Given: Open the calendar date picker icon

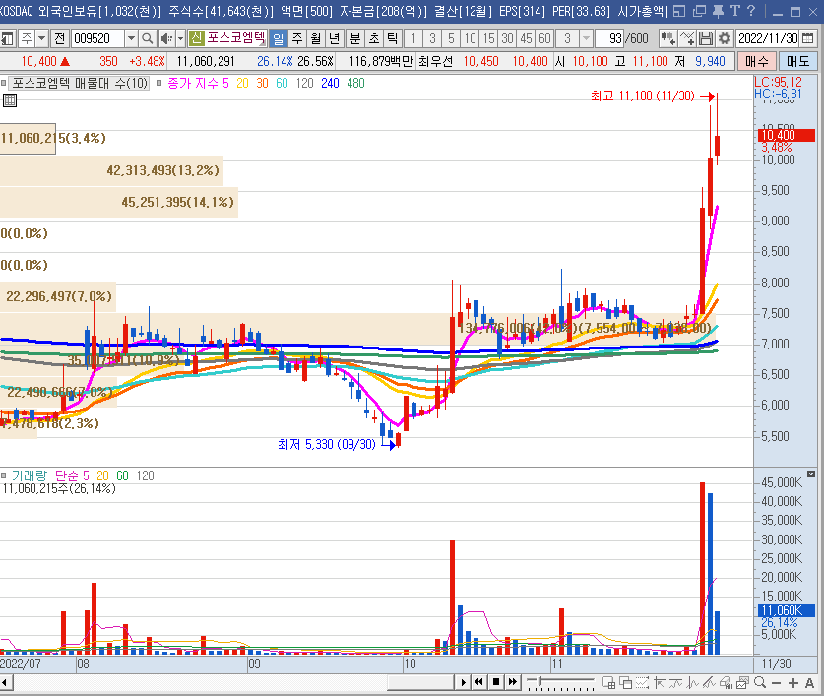Looking at the screenshot, I should pos(808,38).
